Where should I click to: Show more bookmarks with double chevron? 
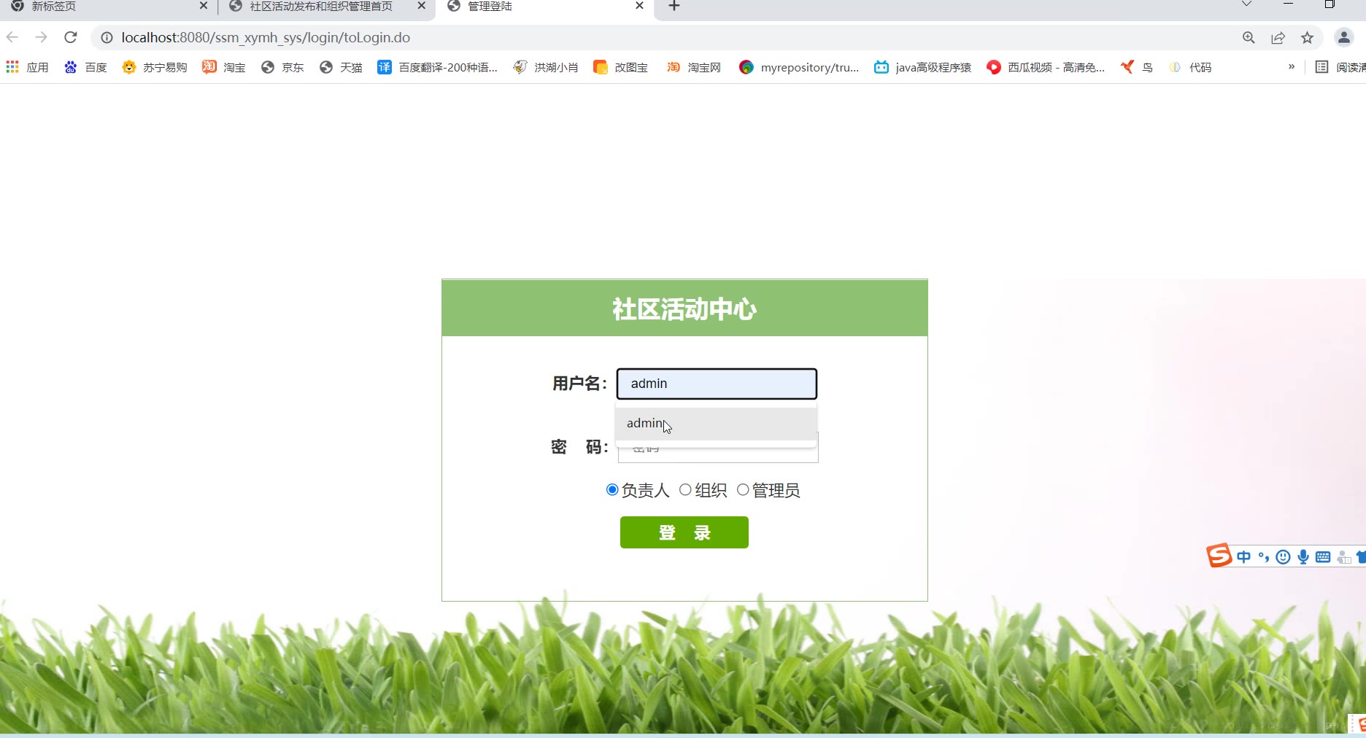click(x=1292, y=66)
